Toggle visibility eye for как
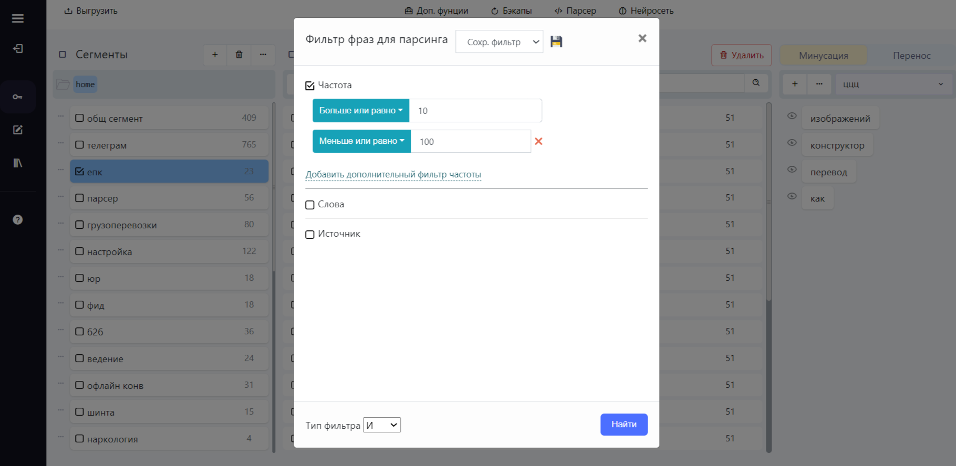This screenshot has width=956, height=466. coord(792,196)
